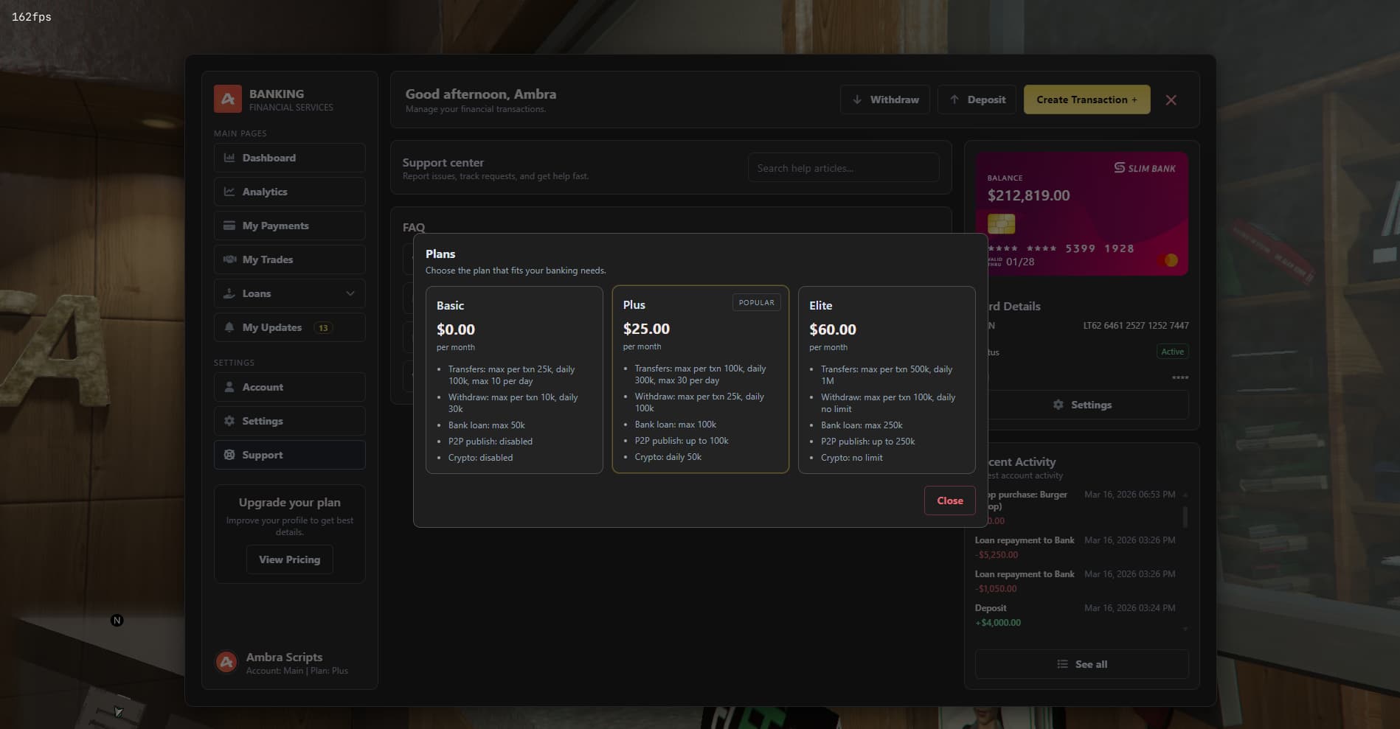Open the Dashboard page
Viewport: 1400px width, 729px height.
289,158
